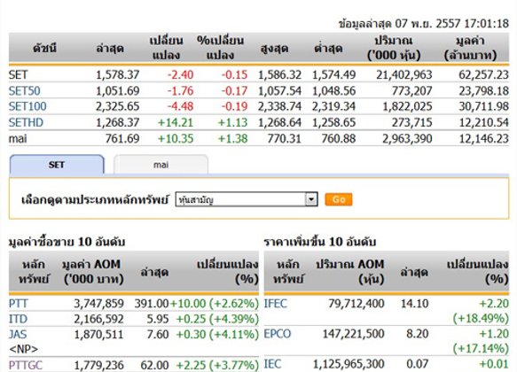Click the timestamp 17:01:18 text
Viewport: 517px width, 372px height.
click(x=486, y=24)
